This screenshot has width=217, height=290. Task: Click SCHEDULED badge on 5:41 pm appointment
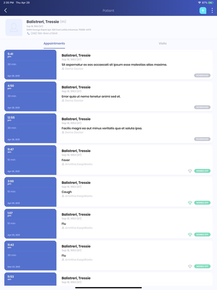202,75
